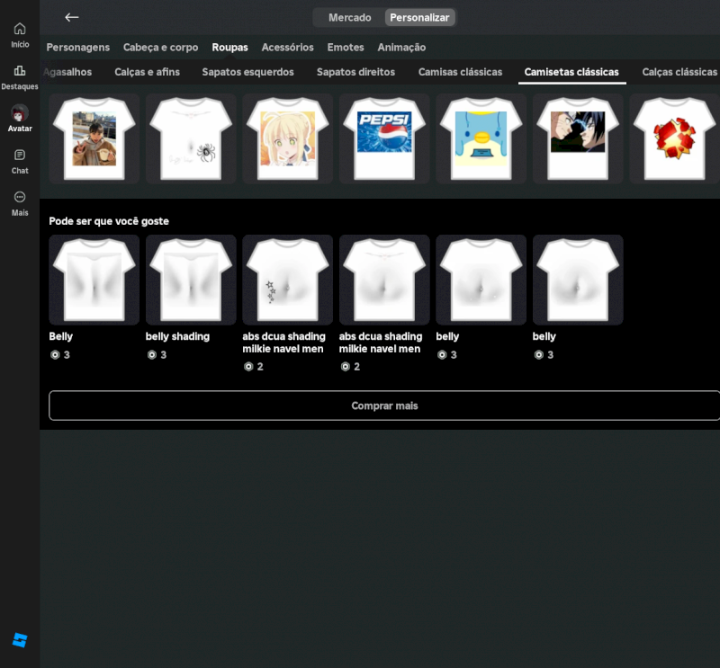Click the back arrow icon
This screenshot has width=720, height=668.
pos(72,17)
